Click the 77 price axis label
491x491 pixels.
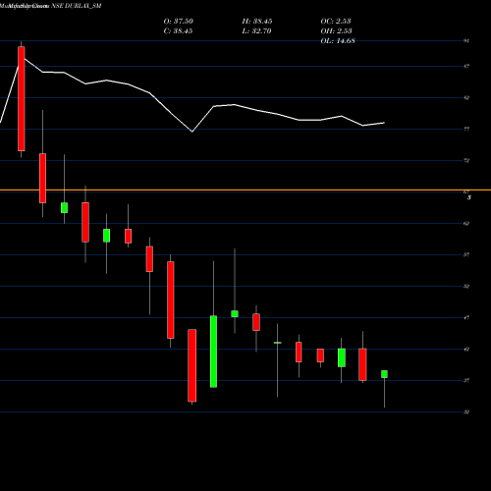tap(466, 129)
